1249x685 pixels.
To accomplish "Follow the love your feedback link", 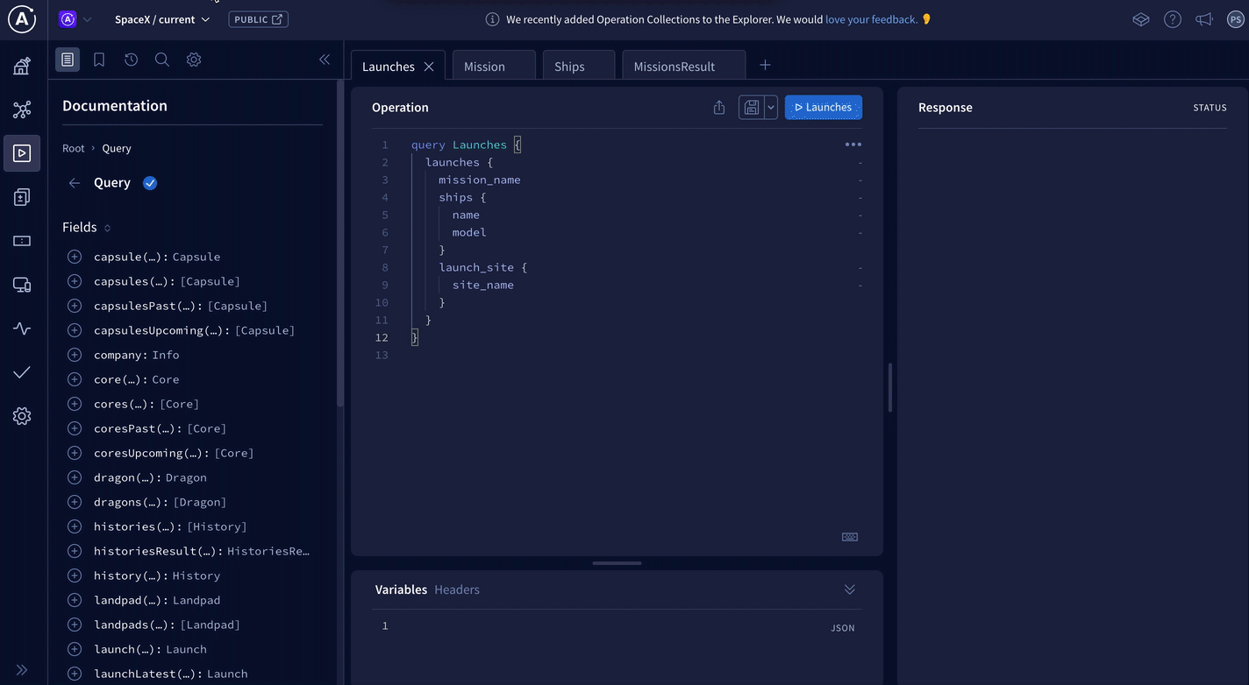I will (x=872, y=19).
